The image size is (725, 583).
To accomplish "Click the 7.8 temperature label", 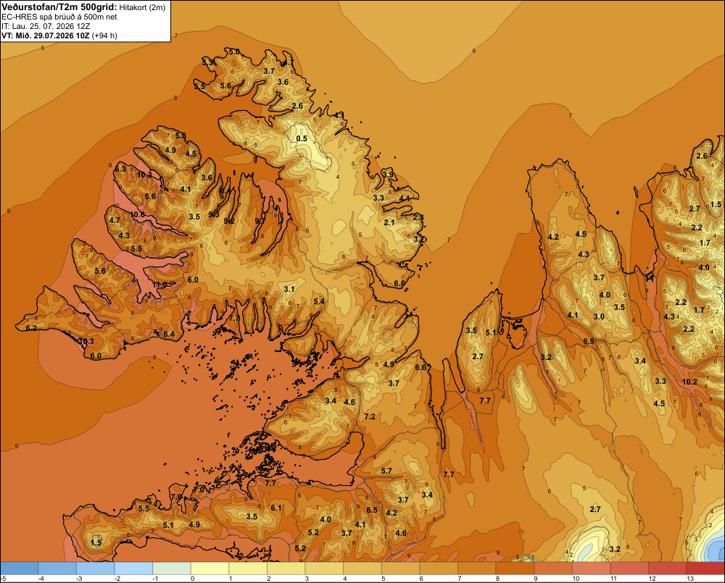I will pyautogui.click(x=176, y=497).
